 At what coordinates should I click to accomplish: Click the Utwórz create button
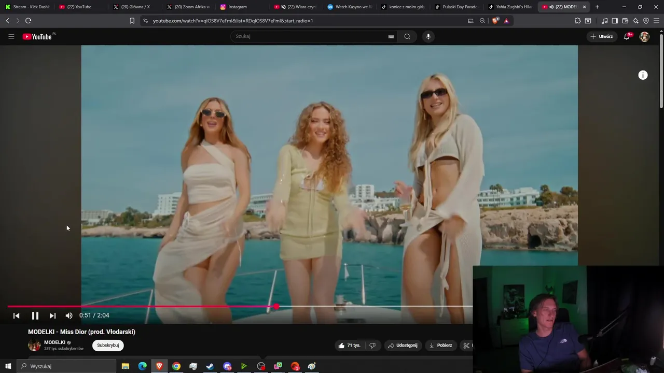pos(602,36)
